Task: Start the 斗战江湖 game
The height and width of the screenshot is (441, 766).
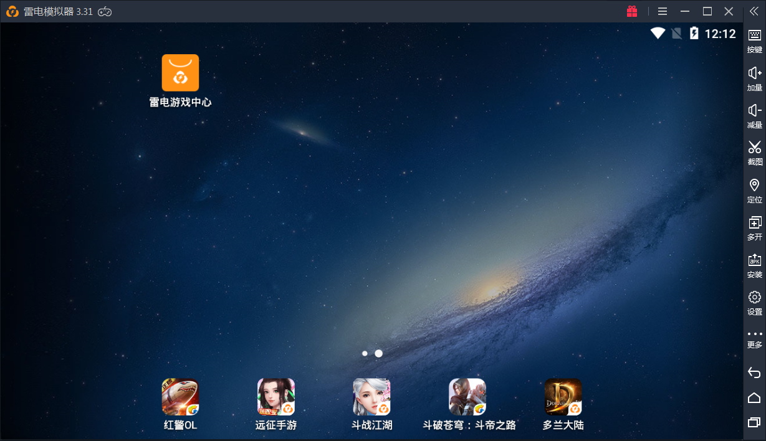Action: (371, 397)
